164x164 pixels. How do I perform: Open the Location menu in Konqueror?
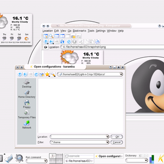(x=48, y=31)
